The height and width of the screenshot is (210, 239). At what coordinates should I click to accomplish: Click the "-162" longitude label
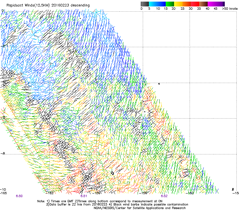point(50,193)
